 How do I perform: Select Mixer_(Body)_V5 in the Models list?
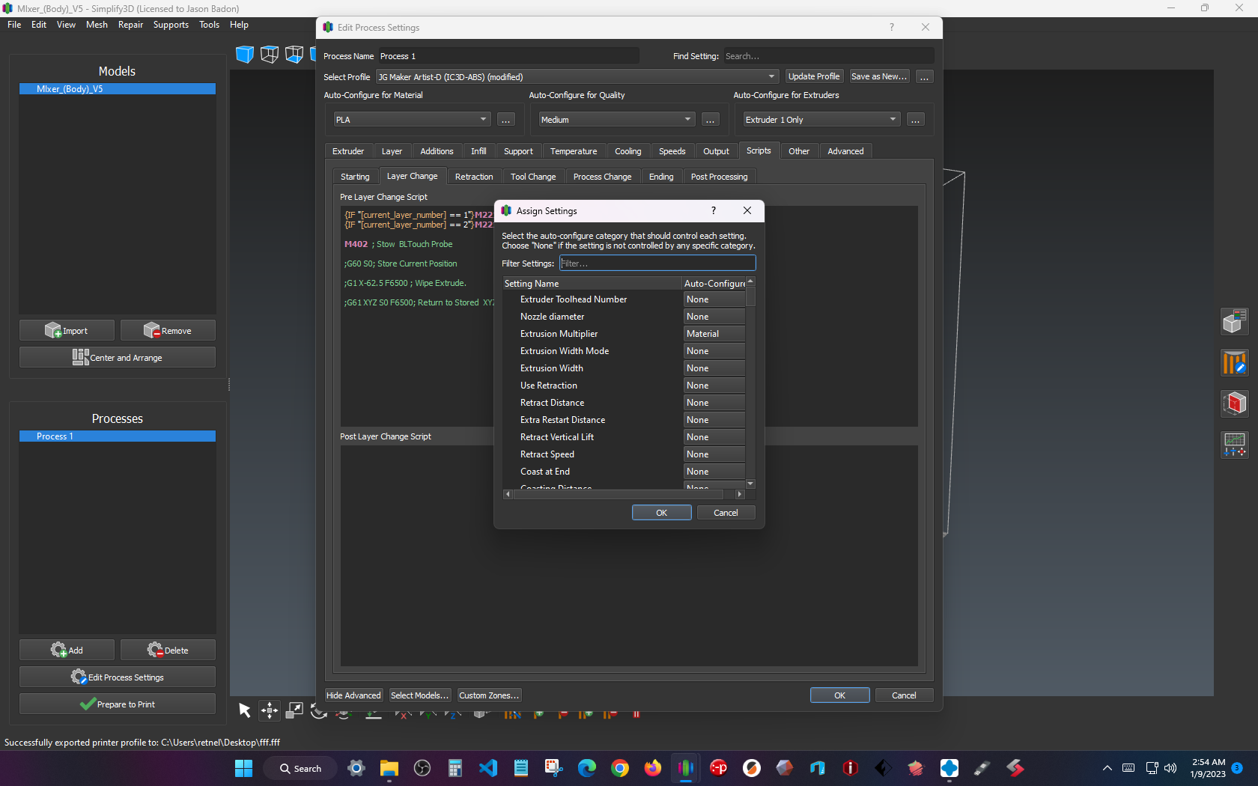click(x=118, y=89)
